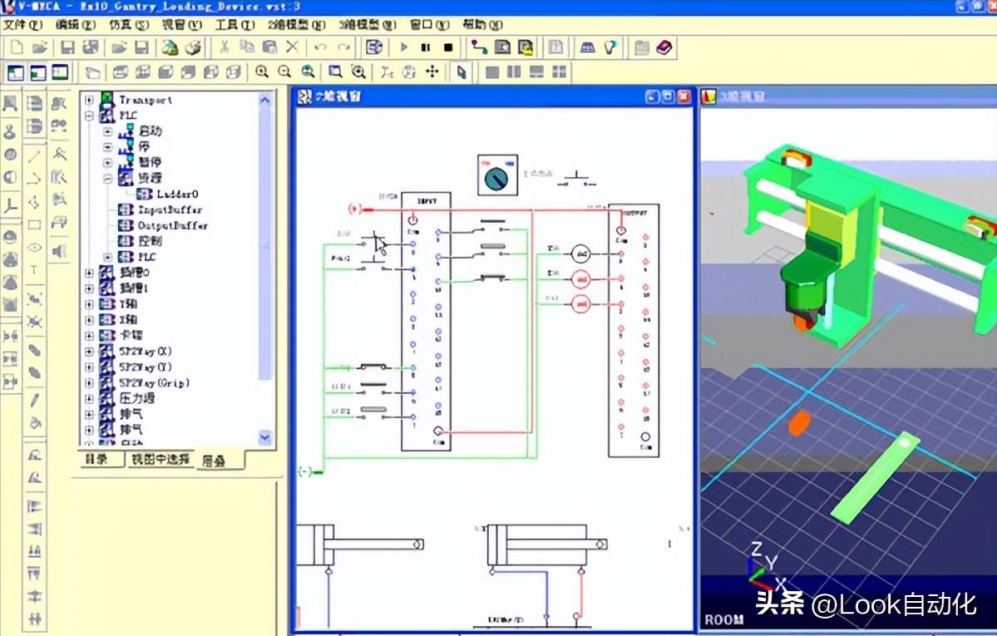997x636 pixels.
Task: Select the zoom region rectangle tool
Action: [333, 73]
